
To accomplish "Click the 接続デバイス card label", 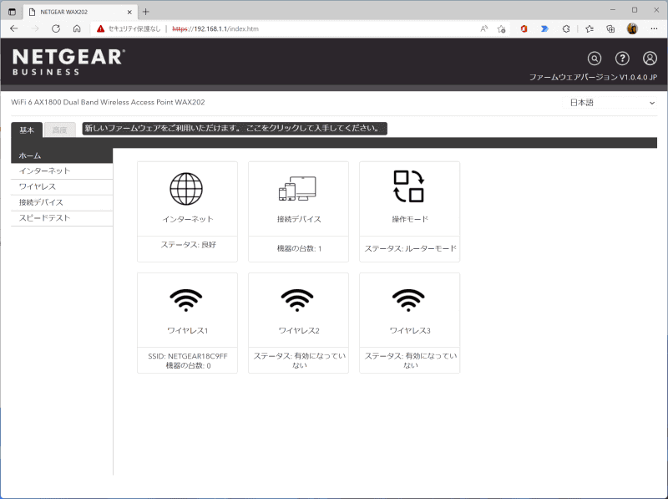I will [x=299, y=219].
